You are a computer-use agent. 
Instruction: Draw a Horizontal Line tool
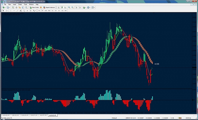pyautogui.click(x=14, y=10)
